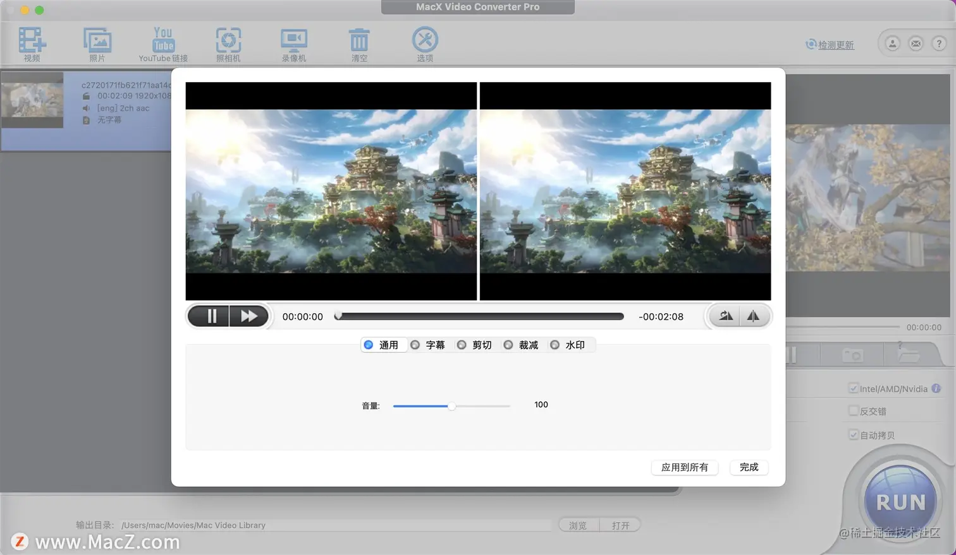Select the 通用 radio option
The width and height of the screenshot is (956, 555).
tap(369, 345)
